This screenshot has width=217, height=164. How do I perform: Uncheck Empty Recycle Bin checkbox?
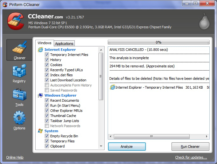tap(47, 136)
